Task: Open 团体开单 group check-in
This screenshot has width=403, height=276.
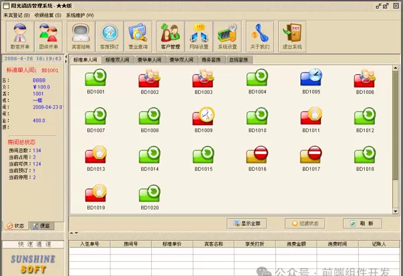Action: [48, 36]
